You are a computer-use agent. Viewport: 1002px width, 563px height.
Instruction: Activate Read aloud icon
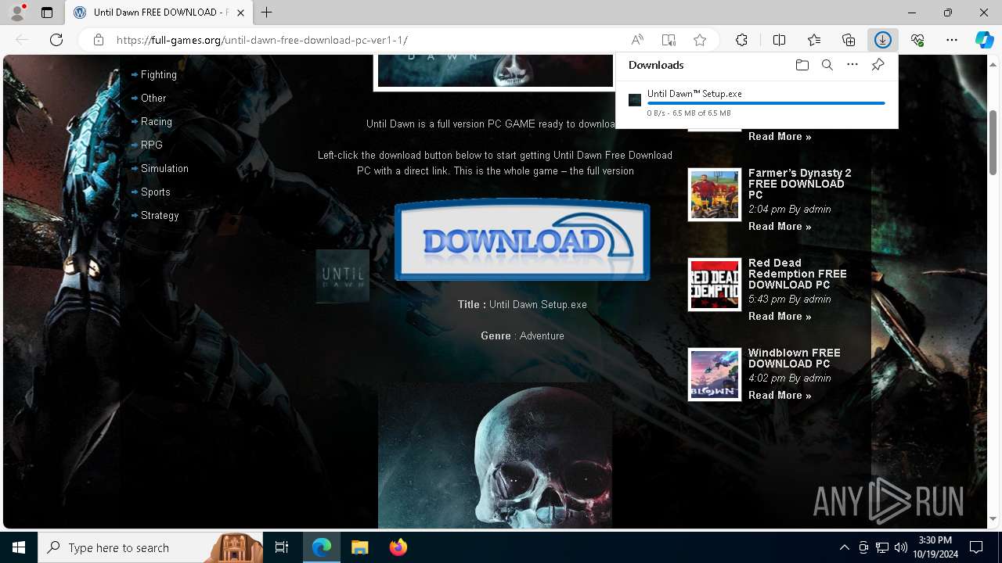pos(637,40)
